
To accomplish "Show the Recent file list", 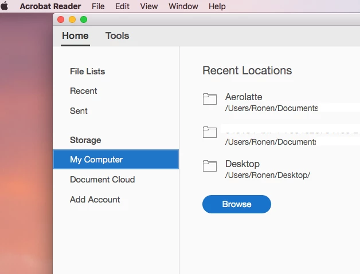I will (x=84, y=91).
